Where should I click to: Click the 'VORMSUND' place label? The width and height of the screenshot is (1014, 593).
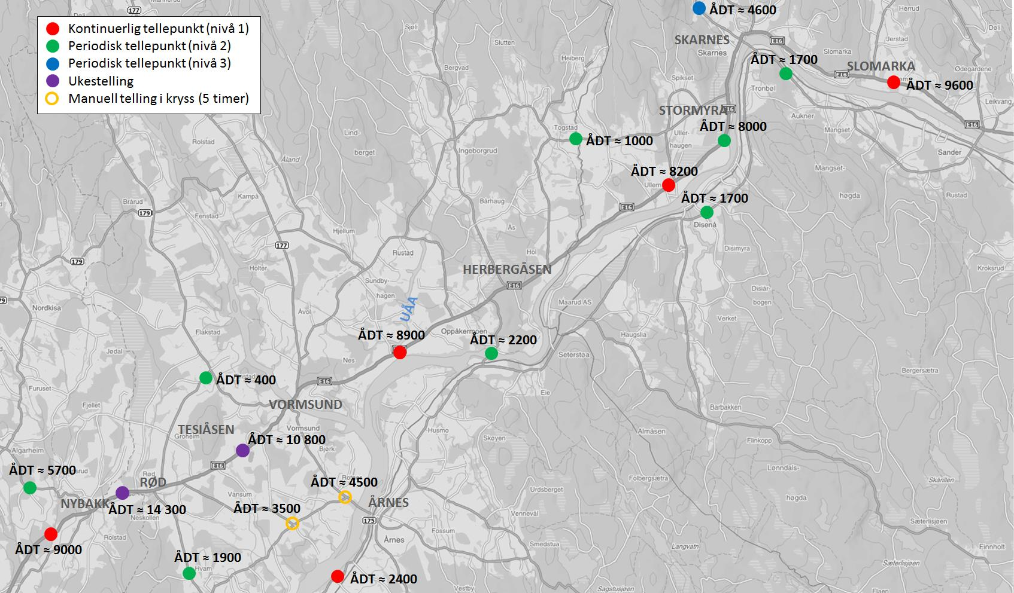pyautogui.click(x=305, y=405)
